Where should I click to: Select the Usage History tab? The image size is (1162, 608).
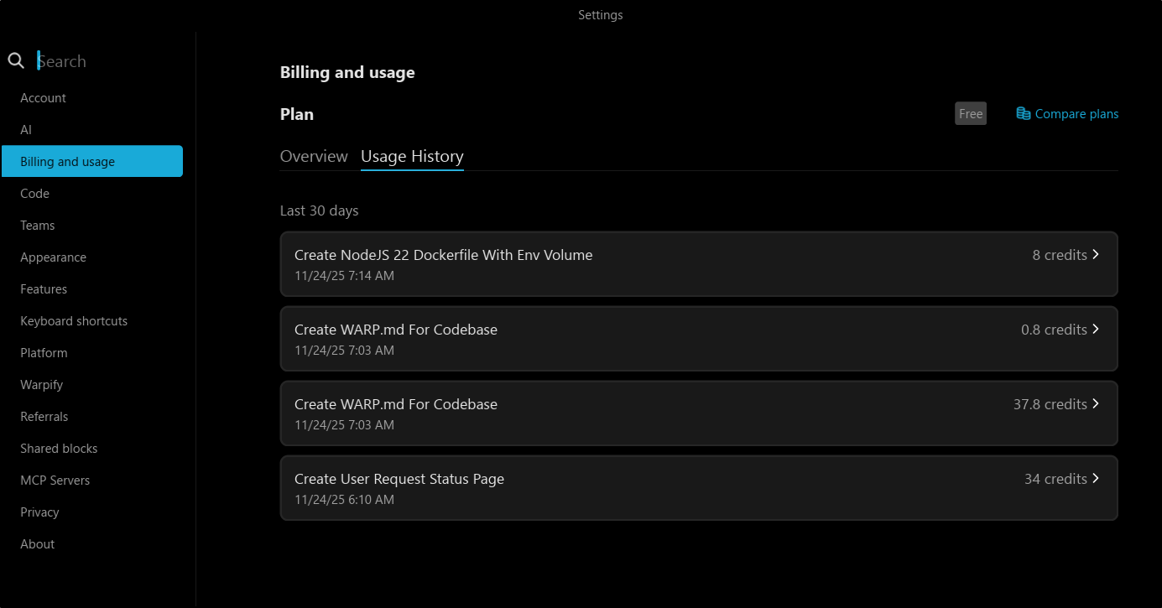(x=412, y=157)
